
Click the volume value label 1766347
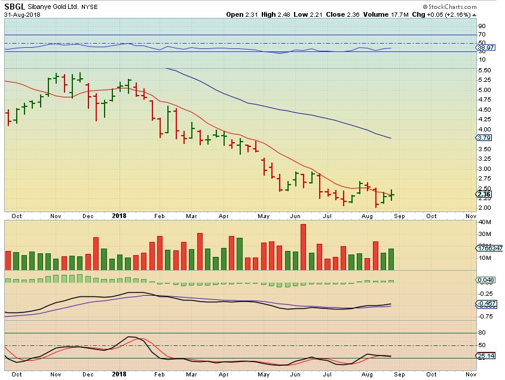point(489,248)
